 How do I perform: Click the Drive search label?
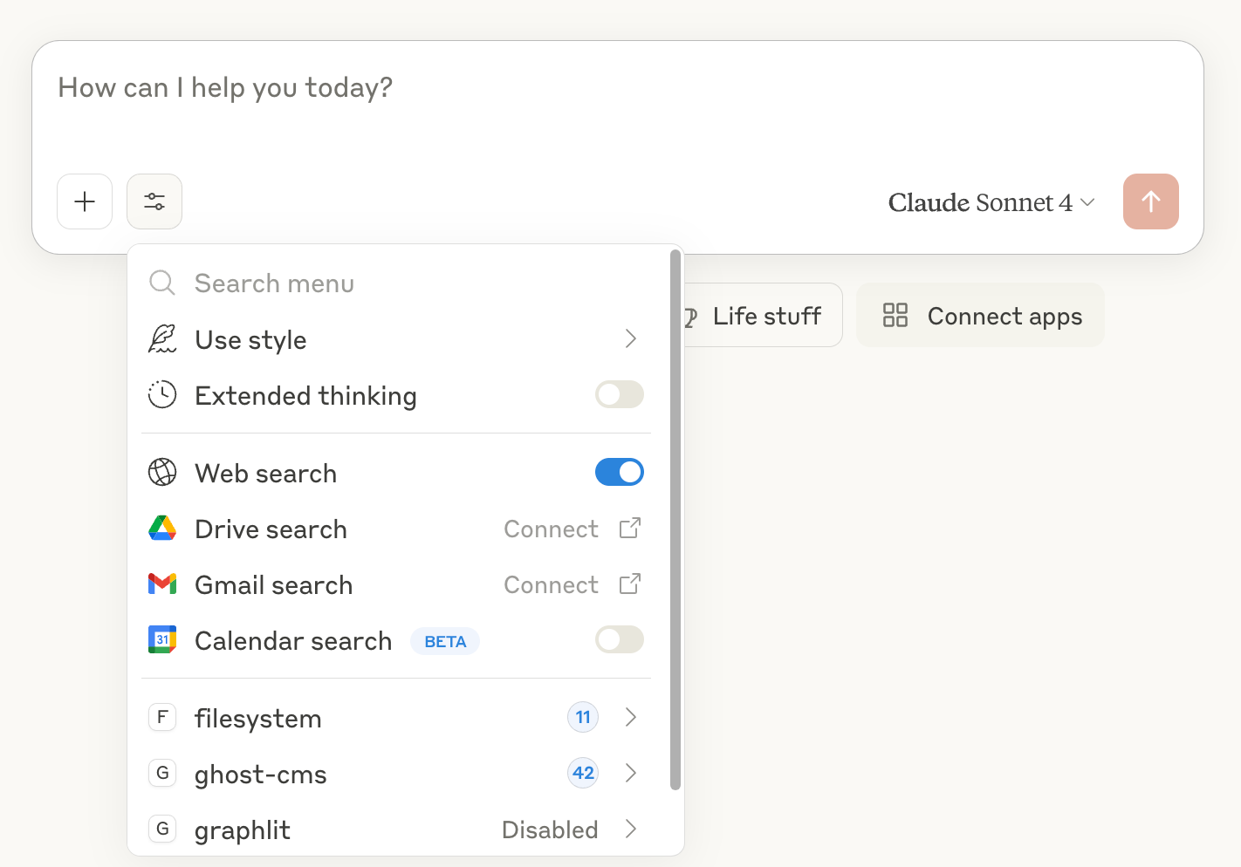(271, 529)
